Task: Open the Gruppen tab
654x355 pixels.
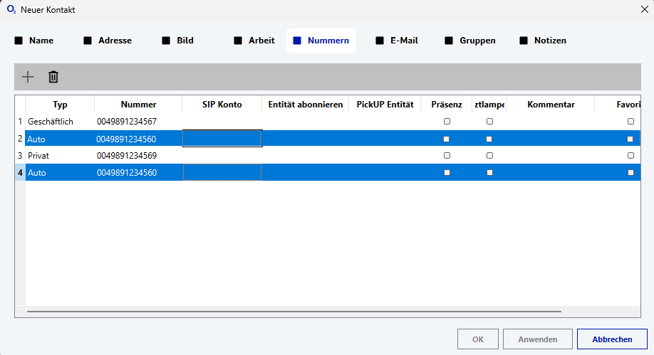Action: coord(477,41)
